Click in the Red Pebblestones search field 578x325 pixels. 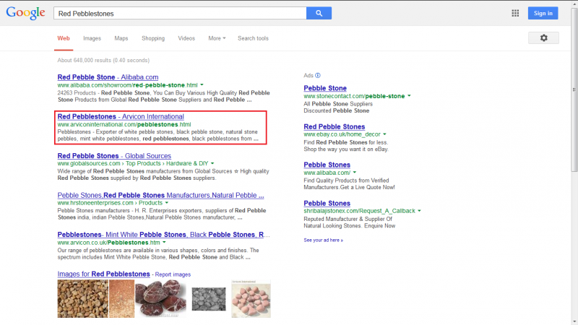tap(177, 13)
